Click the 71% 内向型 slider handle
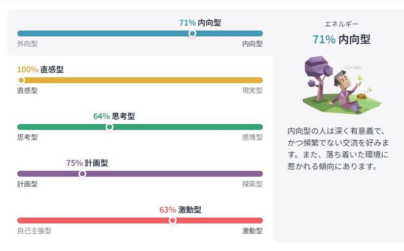Screen dimensions: 404x251 coord(192,33)
